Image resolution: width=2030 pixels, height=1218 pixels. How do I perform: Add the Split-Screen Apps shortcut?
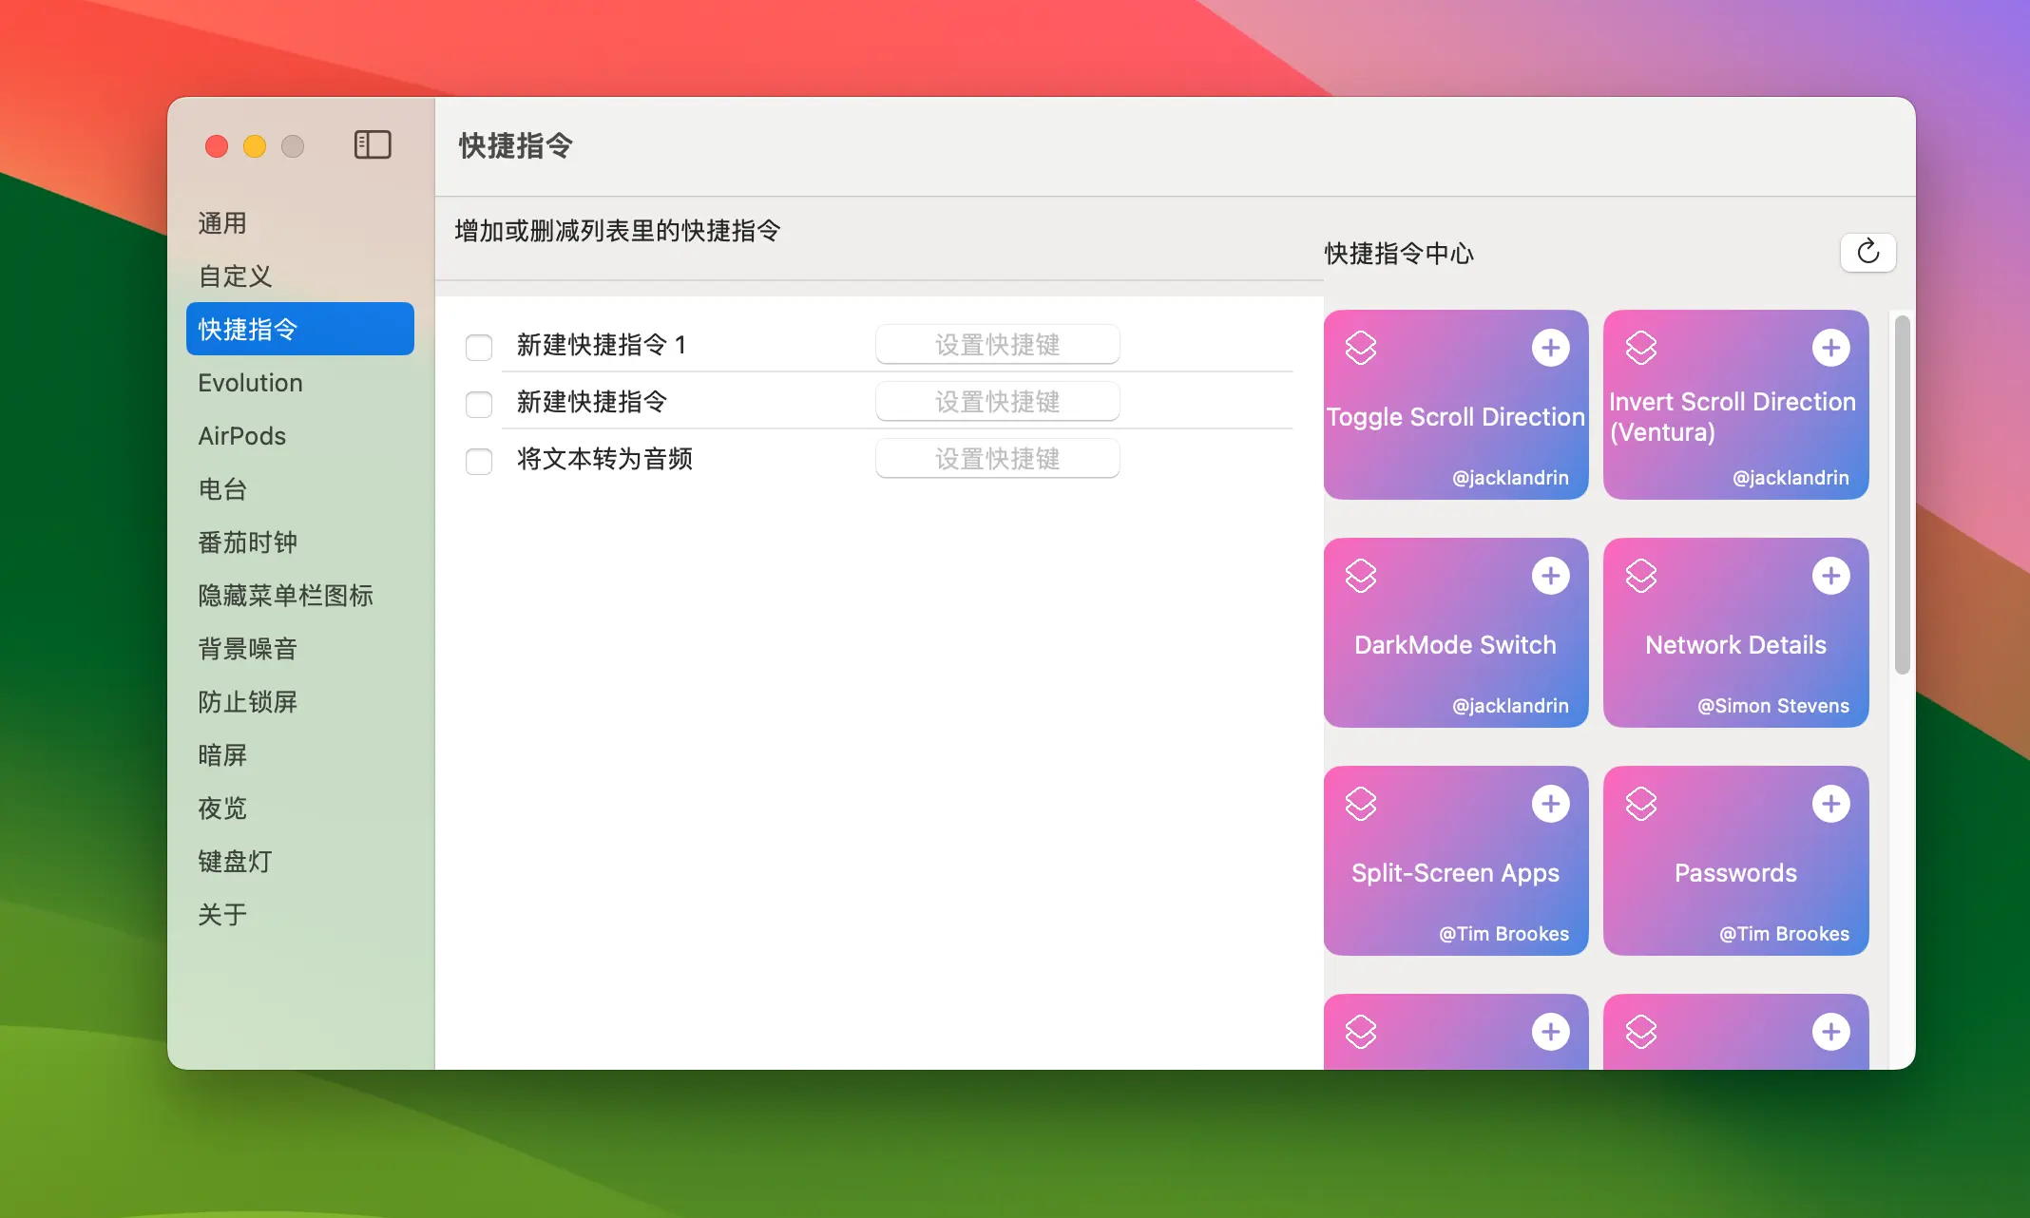[1550, 804]
